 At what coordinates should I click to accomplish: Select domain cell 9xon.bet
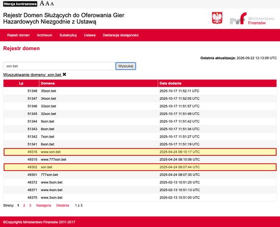[x=47, y=121]
